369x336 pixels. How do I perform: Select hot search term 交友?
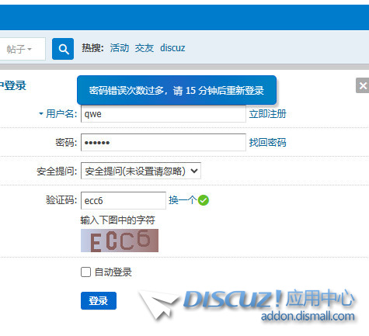coord(144,48)
